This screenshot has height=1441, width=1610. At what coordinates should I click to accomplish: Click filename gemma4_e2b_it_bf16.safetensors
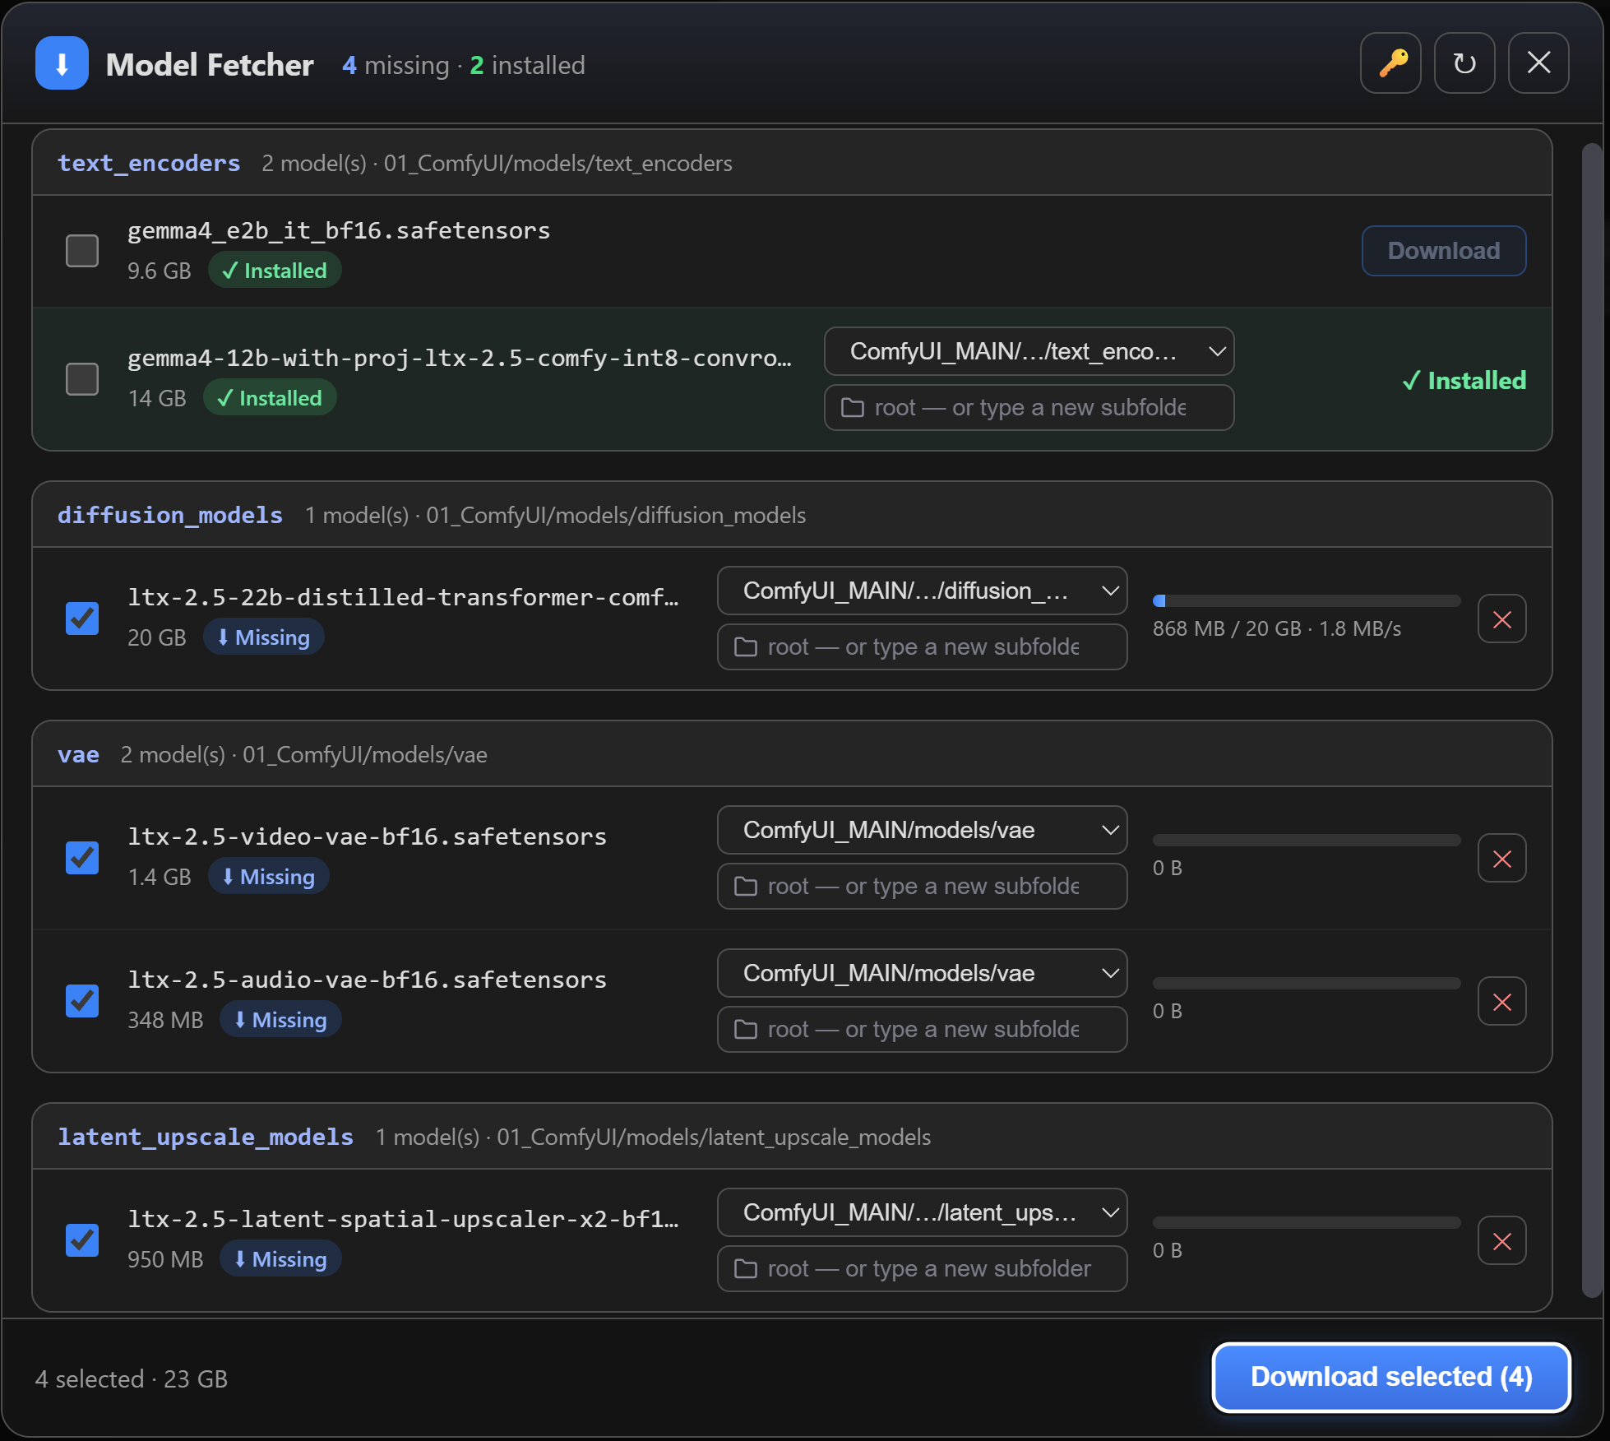[339, 230]
